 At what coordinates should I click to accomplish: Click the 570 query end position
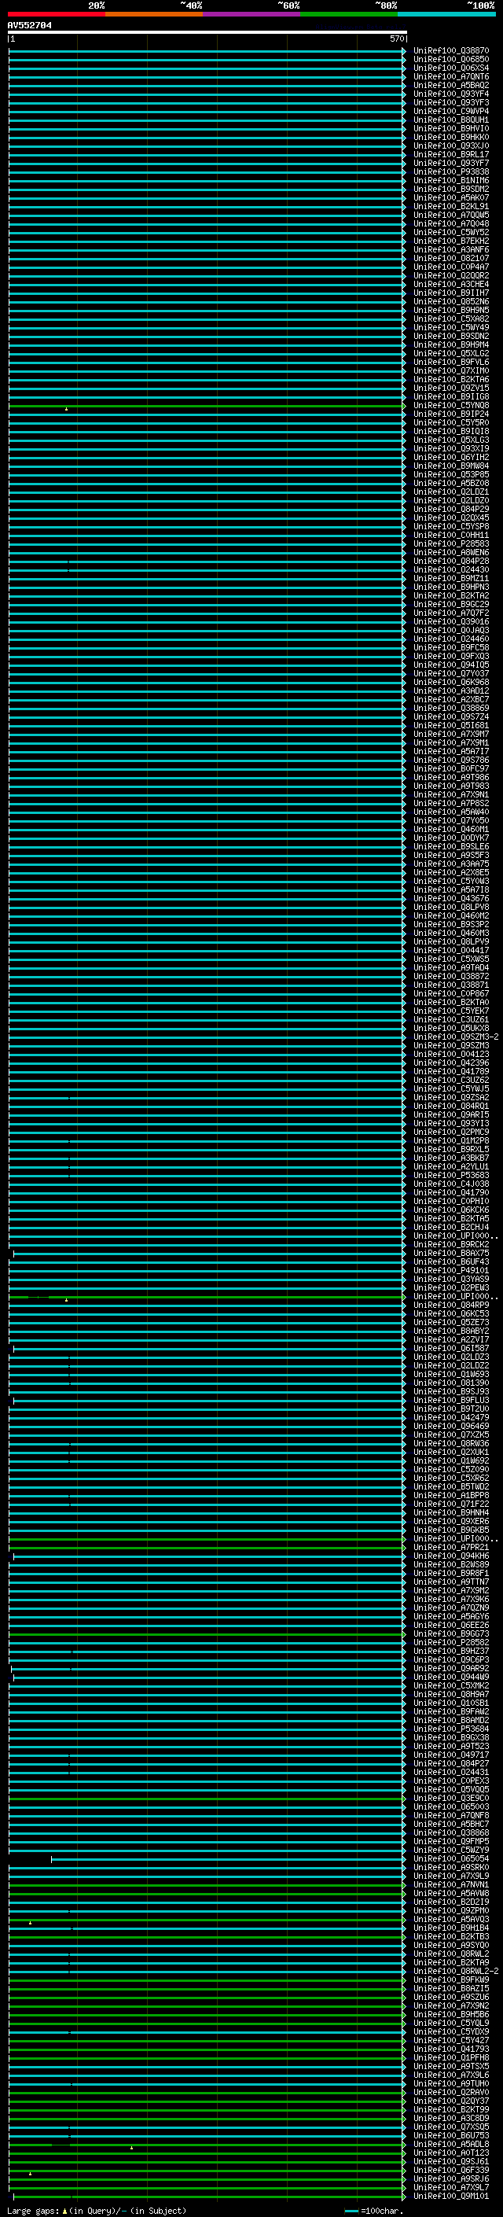point(396,39)
